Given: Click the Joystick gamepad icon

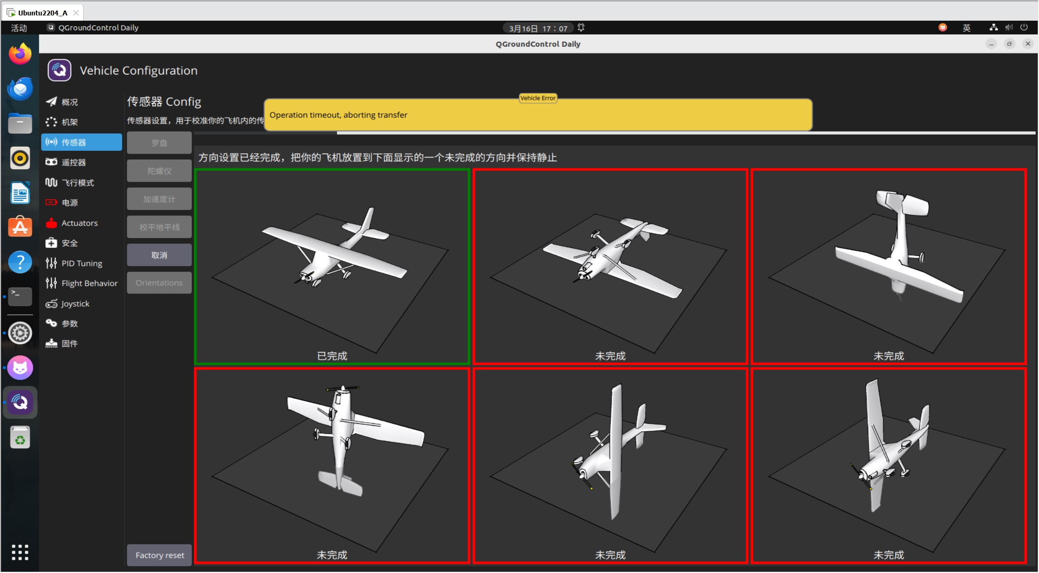Looking at the screenshot, I should [51, 304].
